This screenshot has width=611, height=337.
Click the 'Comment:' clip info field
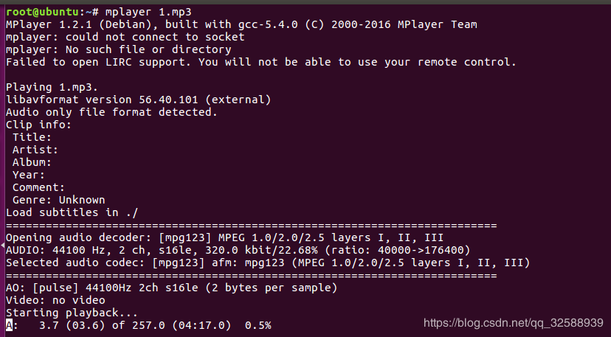coord(38,187)
